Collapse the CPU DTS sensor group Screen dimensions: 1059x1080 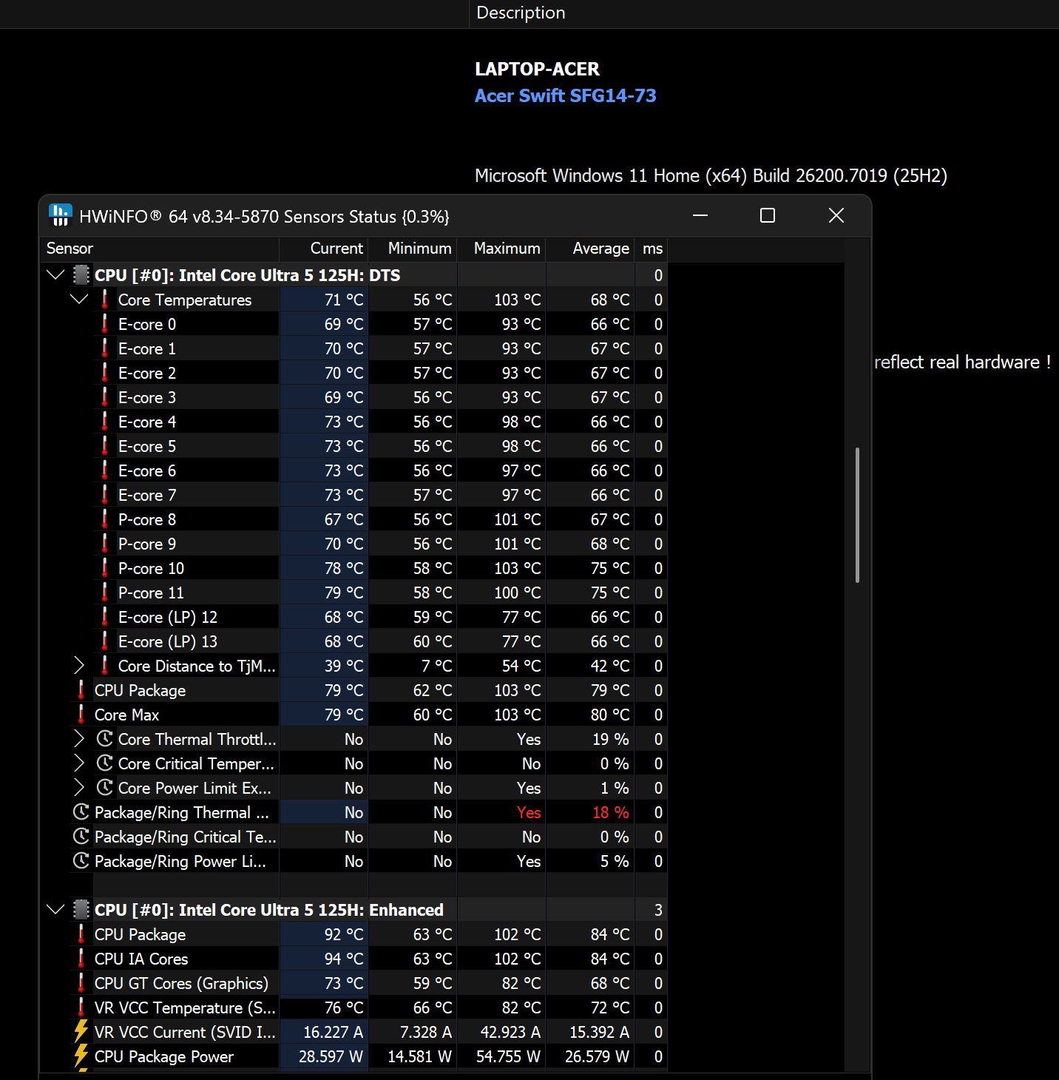(x=55, y=275)
